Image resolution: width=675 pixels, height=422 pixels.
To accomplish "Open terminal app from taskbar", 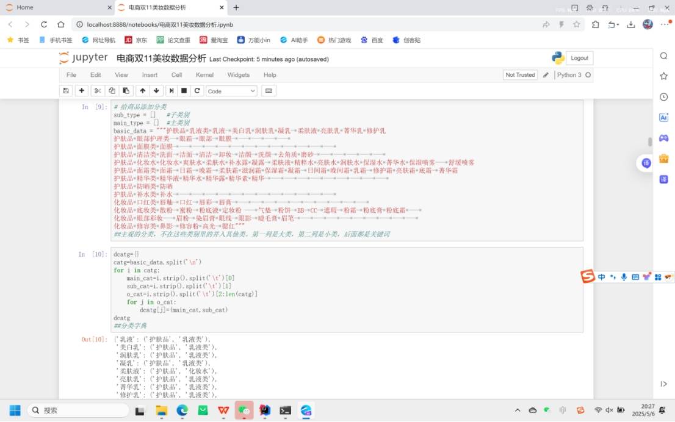I will click(x=286, y=410).
